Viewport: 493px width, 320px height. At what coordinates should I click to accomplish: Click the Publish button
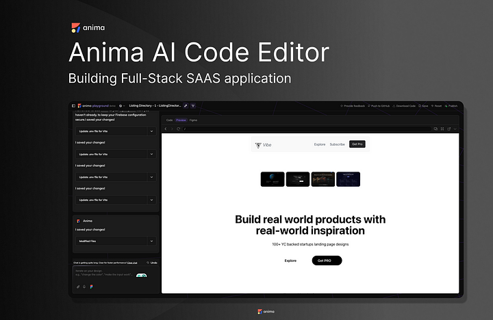(x=451, y=106)
